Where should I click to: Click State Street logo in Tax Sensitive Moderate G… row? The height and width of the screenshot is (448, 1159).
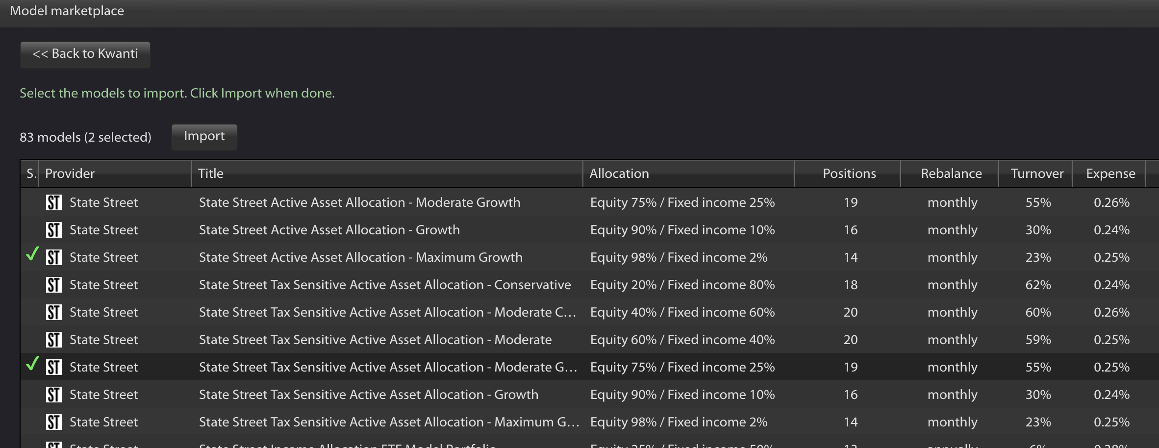tap(54, 367)
